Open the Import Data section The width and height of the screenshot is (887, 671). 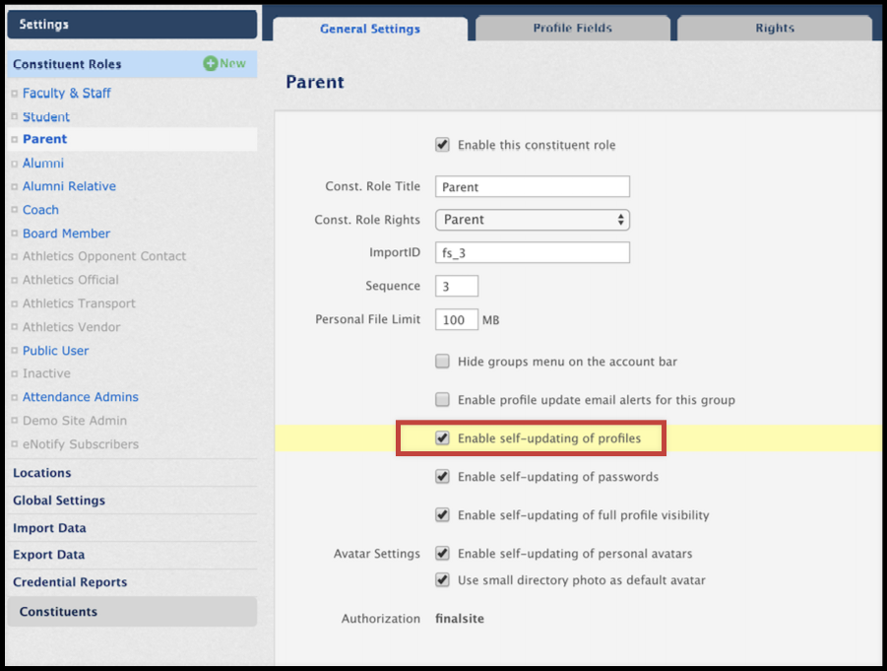49,528
